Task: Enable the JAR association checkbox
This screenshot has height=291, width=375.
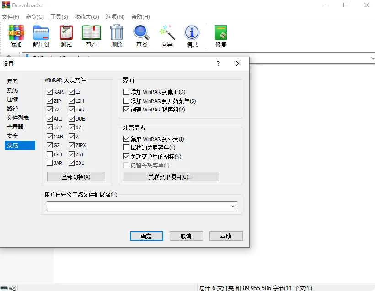Action: click(x=49, y=163)
